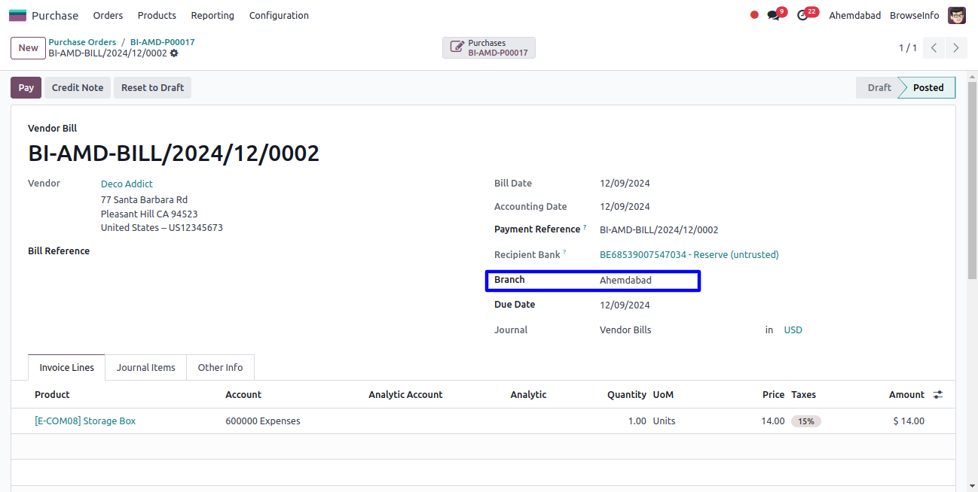This screenshot has height=492, width=978.
Task: Go to previous record arrow
Action: 934,48
